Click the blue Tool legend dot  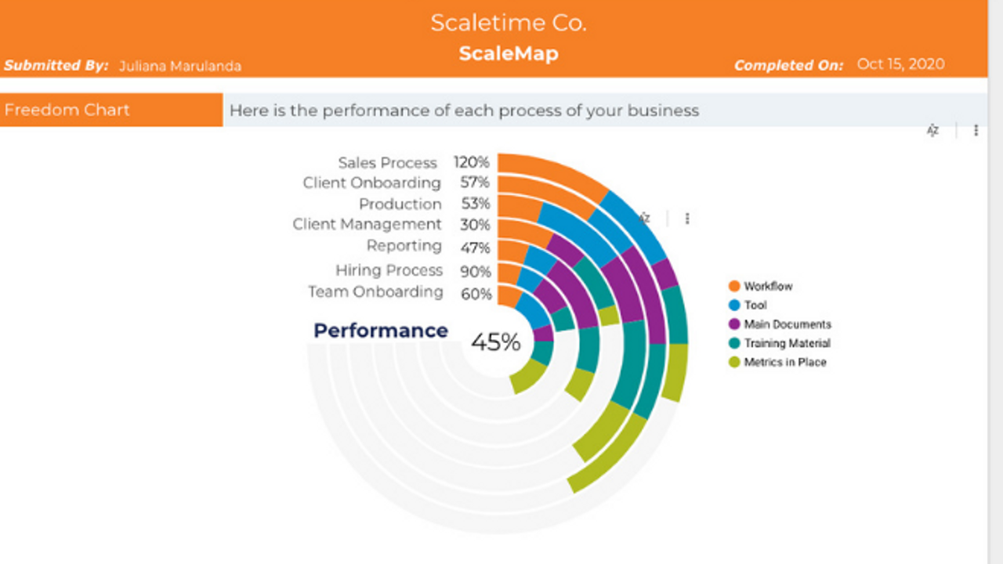tap(734, 305)
